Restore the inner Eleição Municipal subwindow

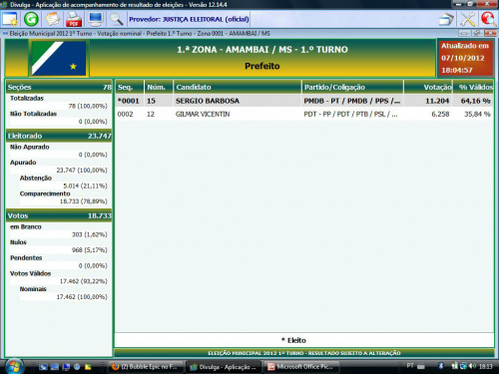tap(477, 34)
